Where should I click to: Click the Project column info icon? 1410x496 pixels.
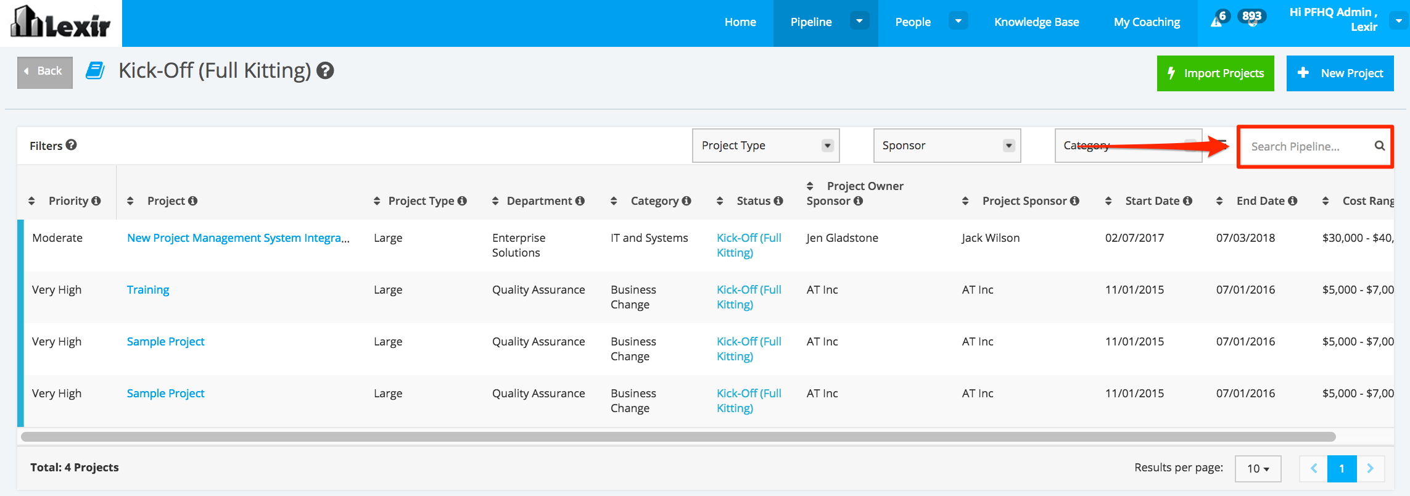coord(192,200)
